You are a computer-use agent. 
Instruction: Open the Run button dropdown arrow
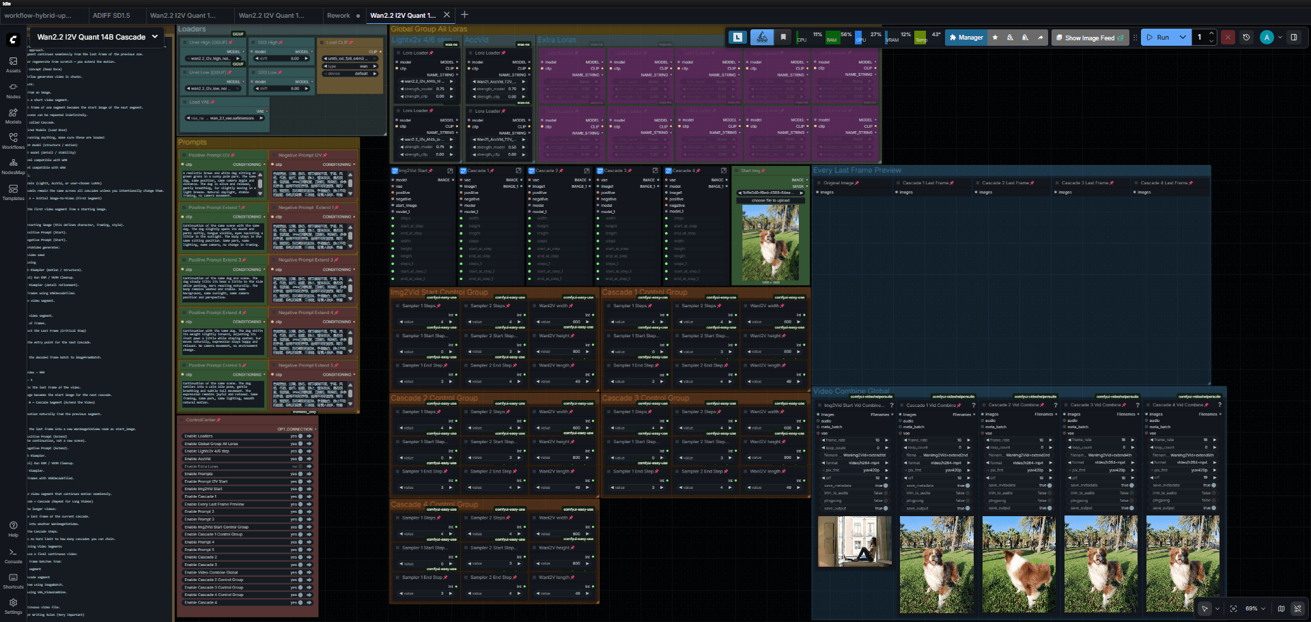coord(1183,38)
